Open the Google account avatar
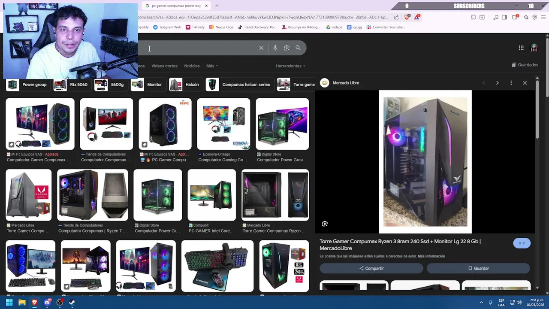The image size is (549, 309). [x=534, y=48]
